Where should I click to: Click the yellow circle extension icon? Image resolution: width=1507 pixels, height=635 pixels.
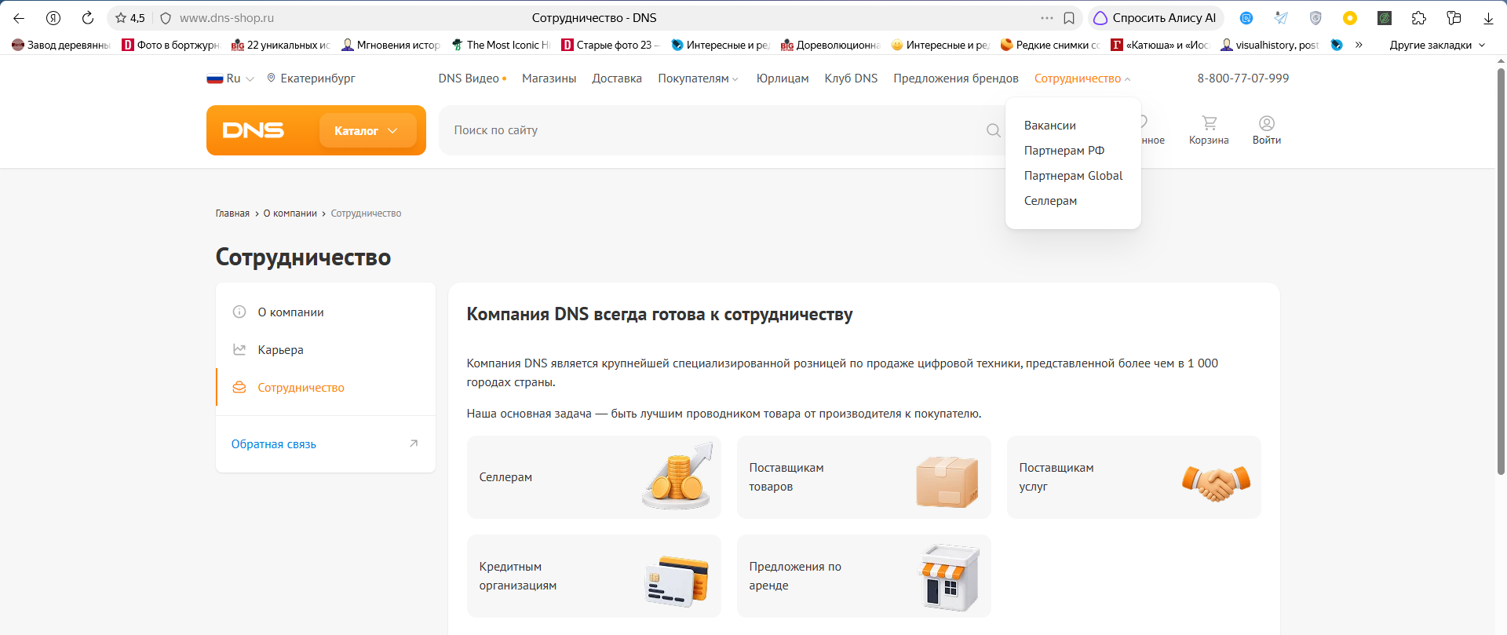(1350, 18)
